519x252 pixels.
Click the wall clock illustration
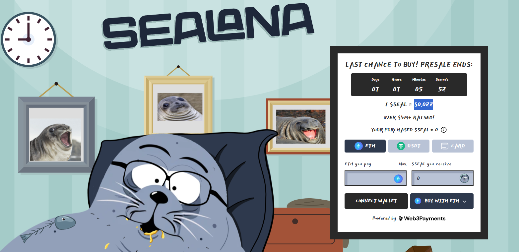29,39
